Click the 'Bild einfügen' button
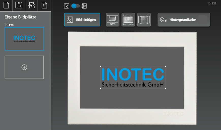Viewport: 221px width, 130px height. click(x=82, y=20)
